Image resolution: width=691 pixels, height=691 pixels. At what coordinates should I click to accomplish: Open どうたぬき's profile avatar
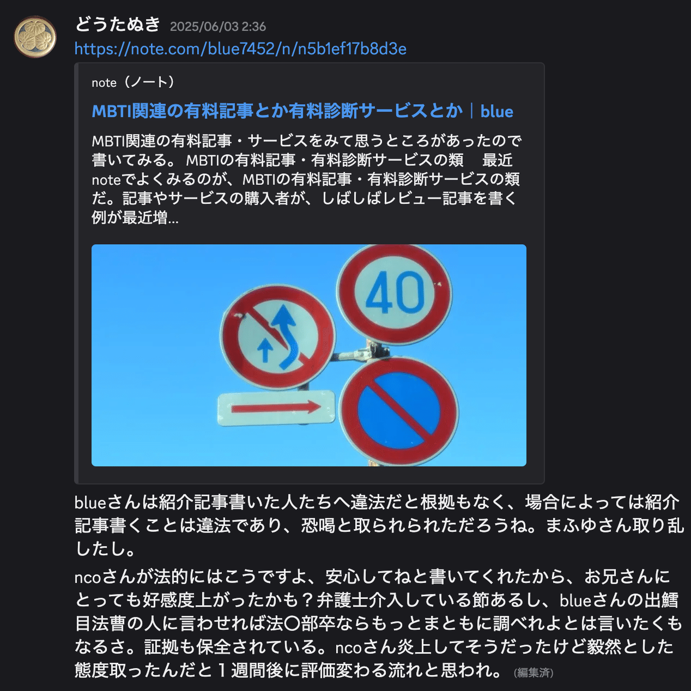(x=35, y=37)
